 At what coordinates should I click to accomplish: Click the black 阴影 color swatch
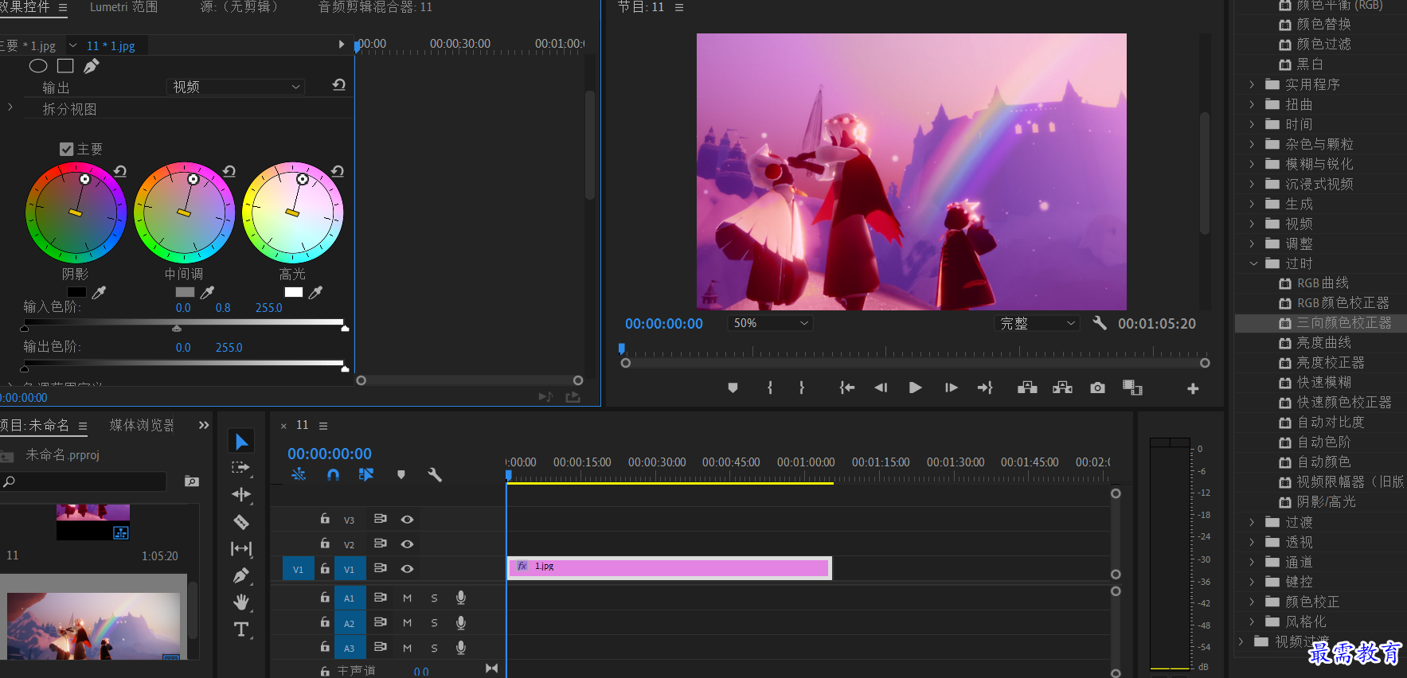(76, 292)
